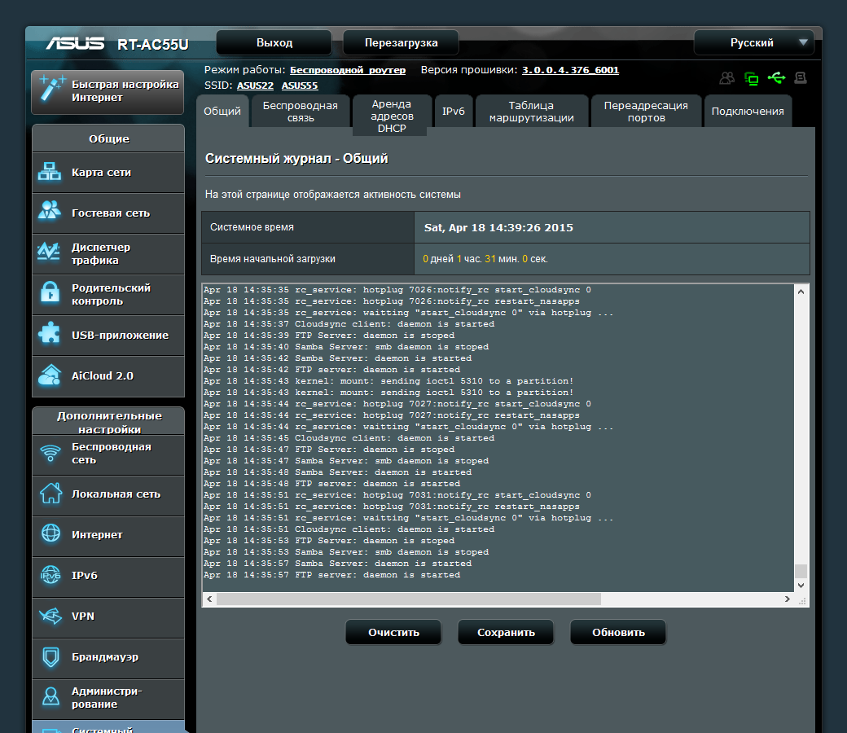Open Parental Control padlock icon
847x733 pixels.
(x=50, y=293)
